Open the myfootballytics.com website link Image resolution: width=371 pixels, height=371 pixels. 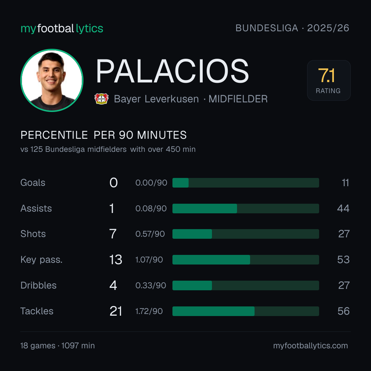[311, 346]
